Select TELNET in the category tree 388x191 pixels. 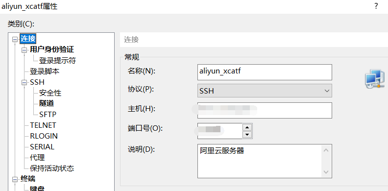click(x=43, y=125)
